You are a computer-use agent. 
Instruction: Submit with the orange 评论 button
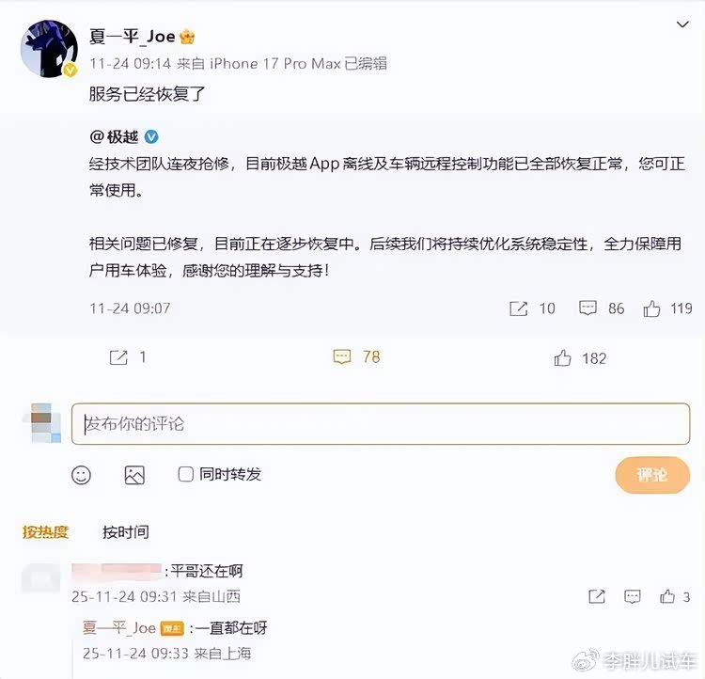click(x=652, y=475)
